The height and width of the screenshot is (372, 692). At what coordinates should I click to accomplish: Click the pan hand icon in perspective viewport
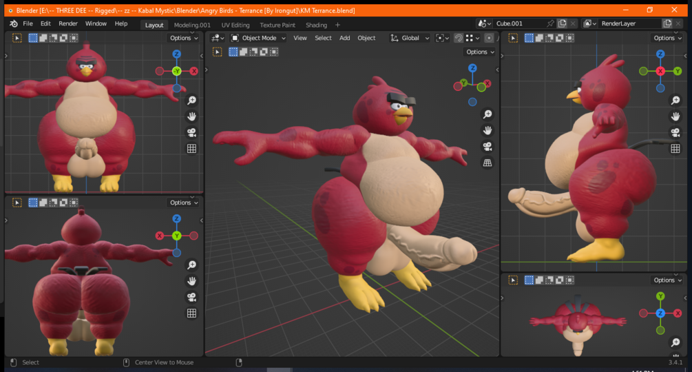click(x=487, y=131)
